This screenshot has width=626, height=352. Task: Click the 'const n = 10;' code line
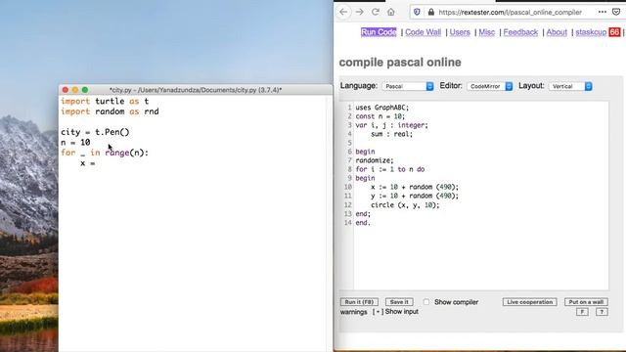click(x=380, y=116)
